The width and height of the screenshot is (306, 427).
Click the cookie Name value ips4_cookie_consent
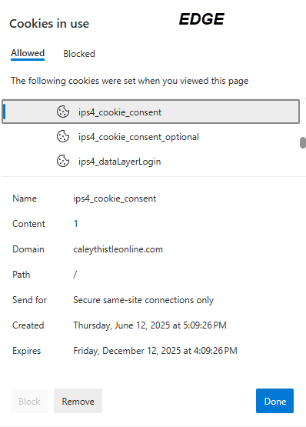coord(115,198)
